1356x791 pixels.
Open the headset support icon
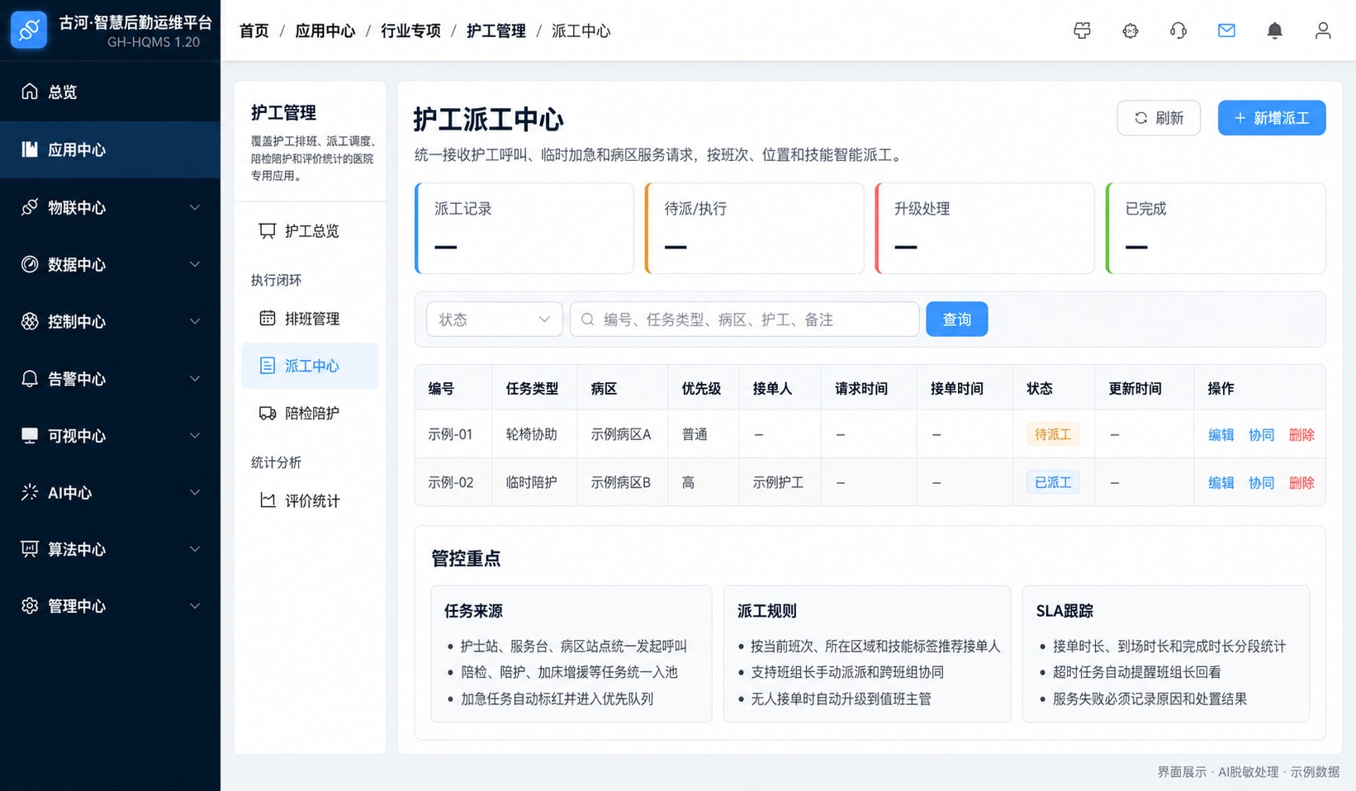1178,31
